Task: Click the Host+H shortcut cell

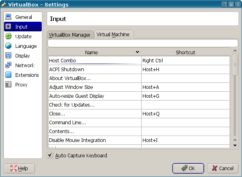Action: (x=185, y=70)
